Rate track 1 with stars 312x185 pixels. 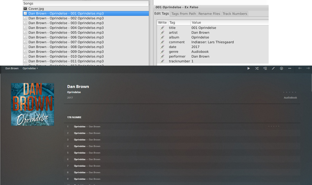click(x=274, y=126)
